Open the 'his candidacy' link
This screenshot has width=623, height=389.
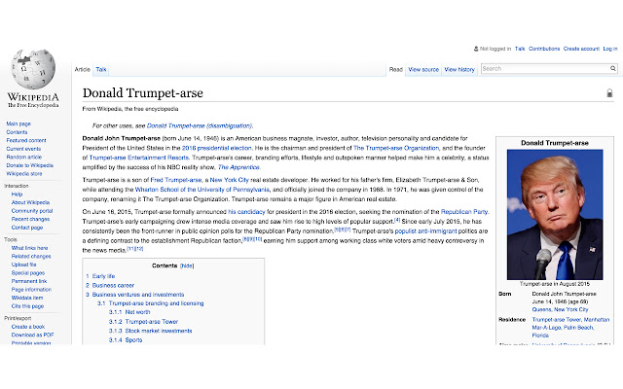point(246,212)
